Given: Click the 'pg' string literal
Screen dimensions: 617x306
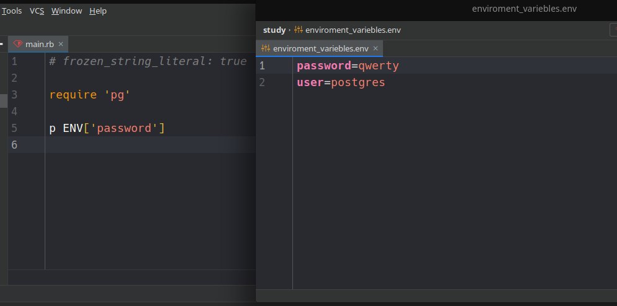Looking at the screenshot, I should 117,95.
